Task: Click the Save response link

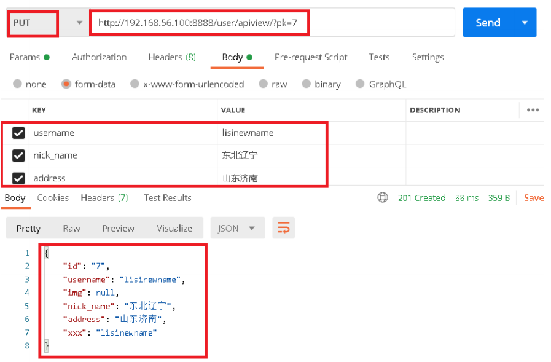Action: pos(533,198)
